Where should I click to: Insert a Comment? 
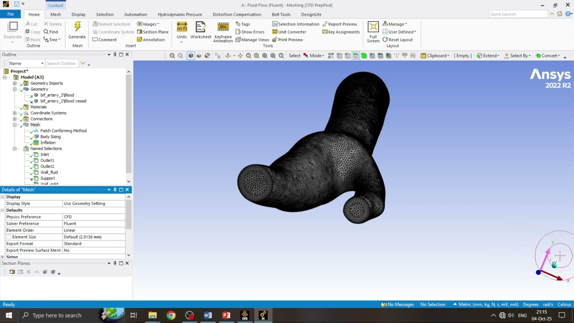104,39
